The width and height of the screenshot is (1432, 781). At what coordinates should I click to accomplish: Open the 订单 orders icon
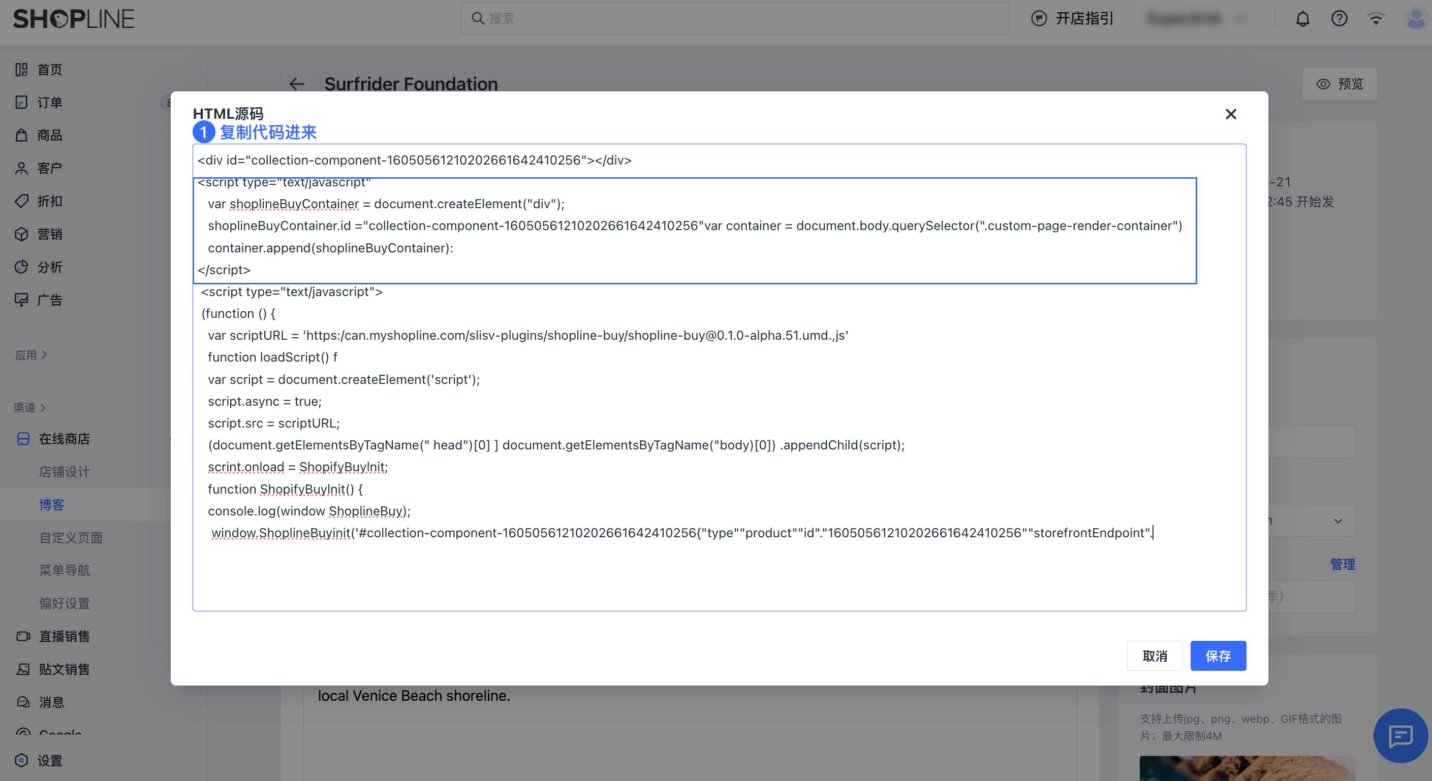click(x=21, y=102)
